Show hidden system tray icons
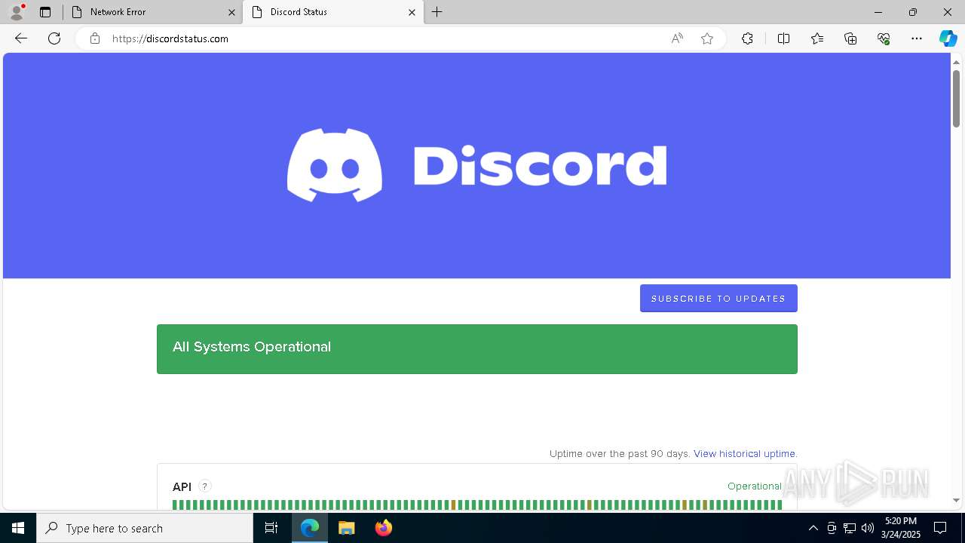Screen dimensions: 965x543 (813, 528)
